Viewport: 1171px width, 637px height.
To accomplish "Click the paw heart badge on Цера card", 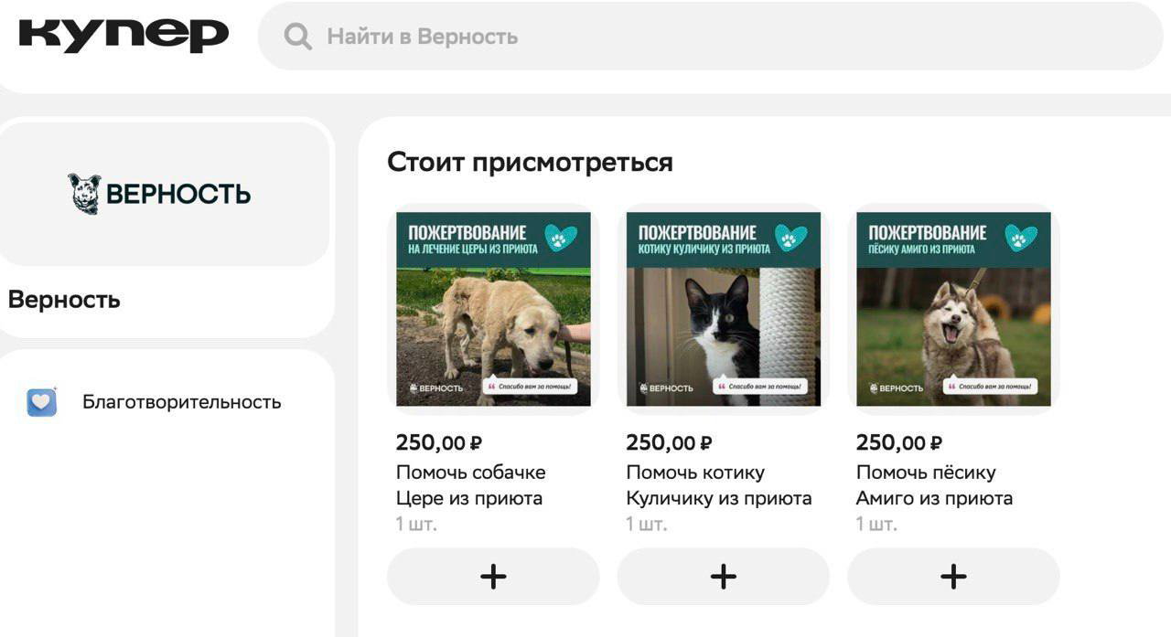I will [x=561, y=239].
